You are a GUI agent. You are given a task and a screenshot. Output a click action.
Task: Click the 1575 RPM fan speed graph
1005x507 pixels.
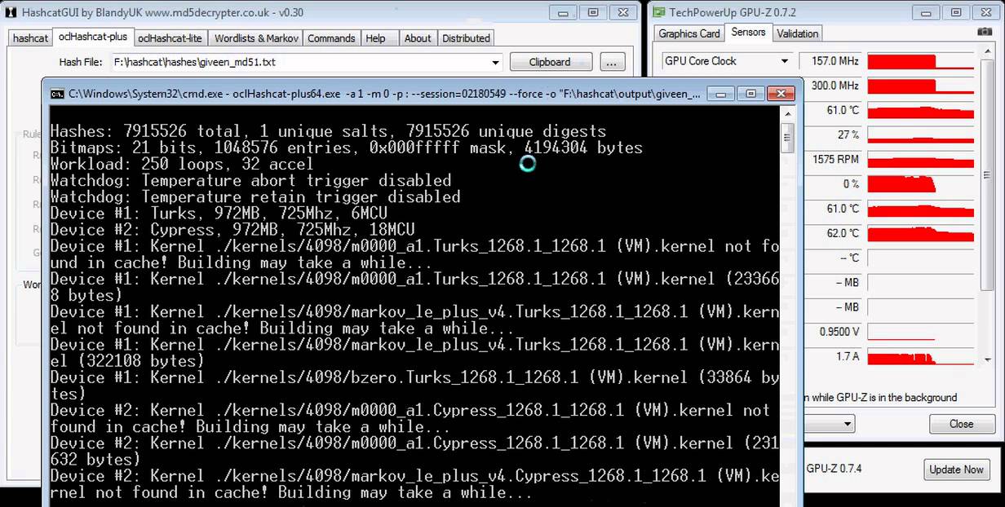[921, 160]
